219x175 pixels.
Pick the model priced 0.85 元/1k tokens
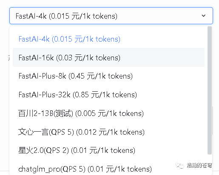coord(108,95)
